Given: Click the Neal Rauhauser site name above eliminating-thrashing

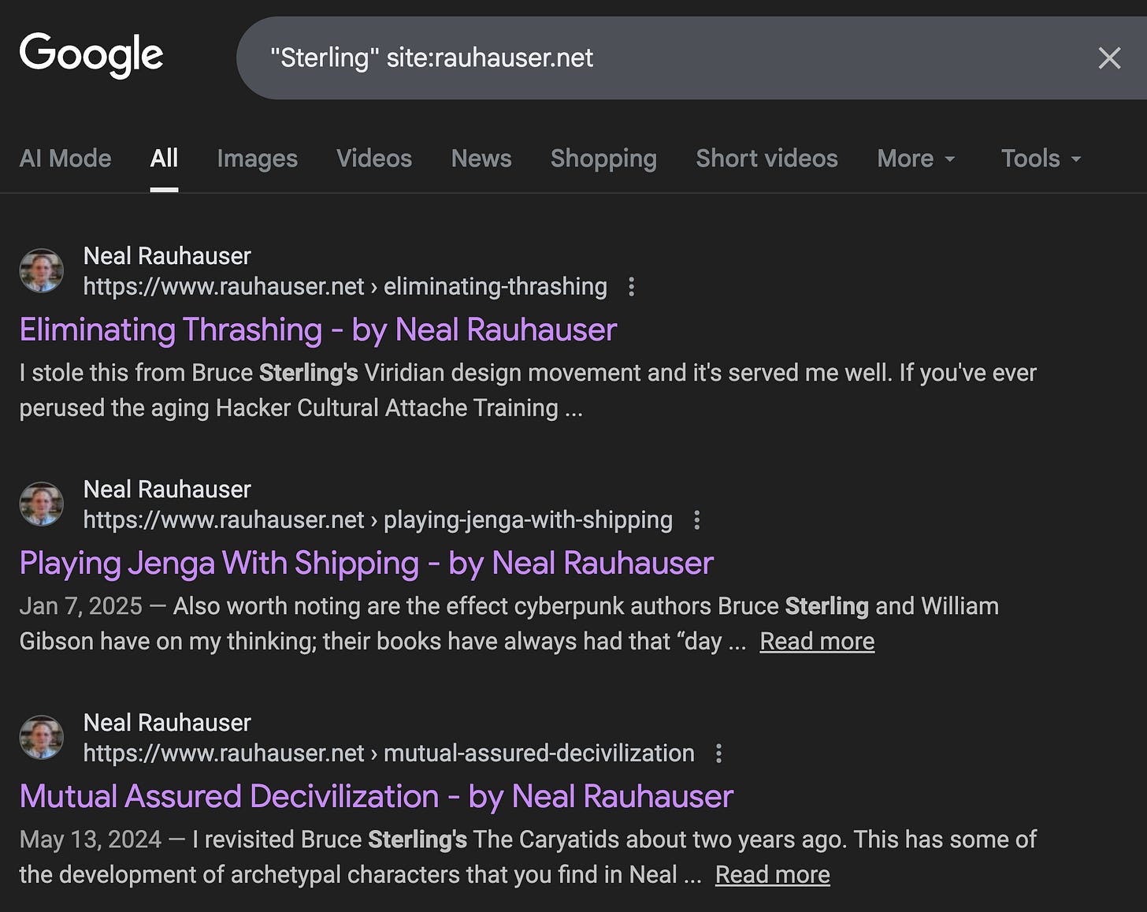Looking at the screenshot, I should coord(167,256).
